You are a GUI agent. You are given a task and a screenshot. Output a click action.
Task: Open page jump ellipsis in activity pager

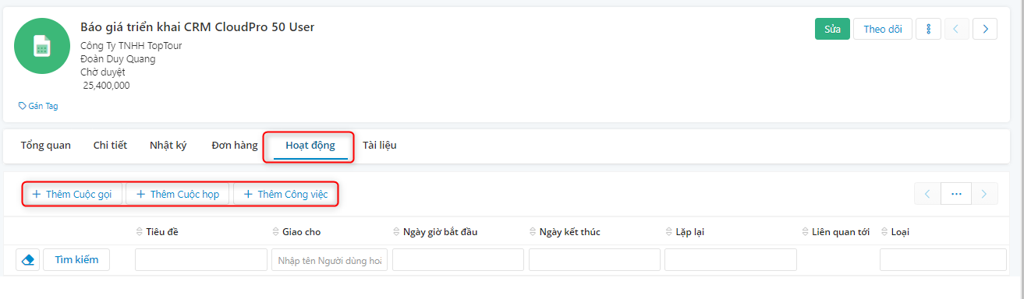(957, 194)
